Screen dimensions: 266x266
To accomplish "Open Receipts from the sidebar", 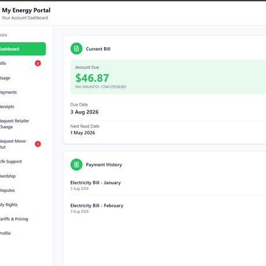I will 23,106.
